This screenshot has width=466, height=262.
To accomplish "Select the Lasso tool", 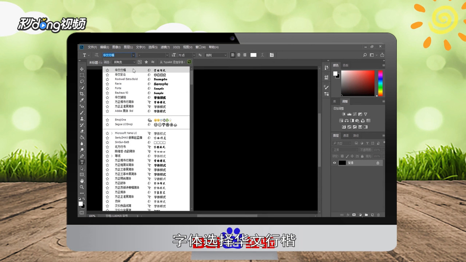I will pos(82,82).
